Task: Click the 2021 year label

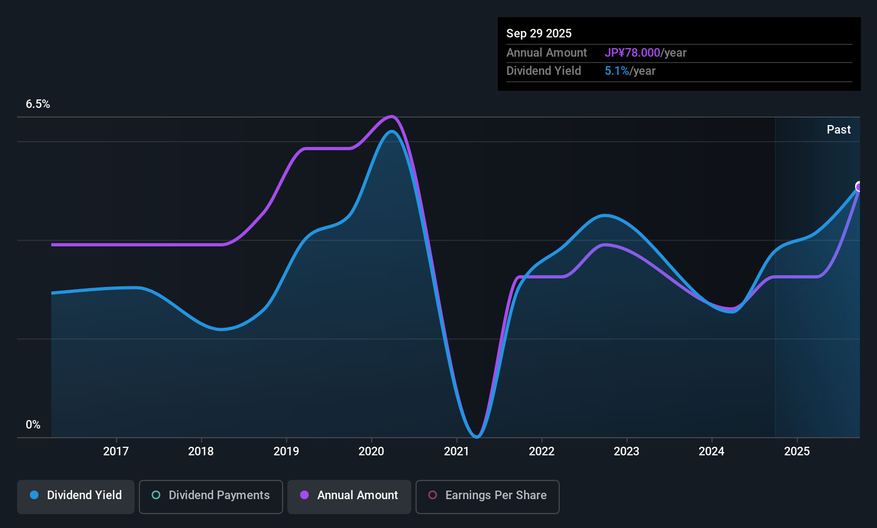Action: [457, 452]
